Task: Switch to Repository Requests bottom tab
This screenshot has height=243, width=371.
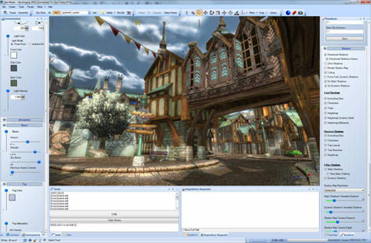Action: click(214, 235)
